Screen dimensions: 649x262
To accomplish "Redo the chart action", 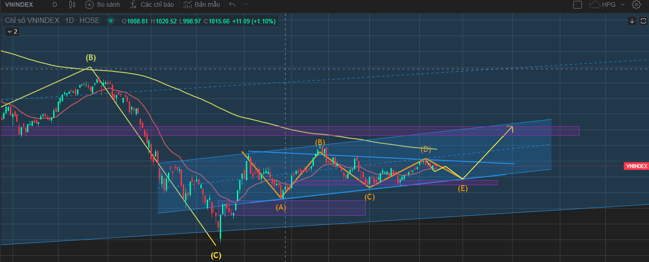I will pyautogui.click(x=245, y=5).
